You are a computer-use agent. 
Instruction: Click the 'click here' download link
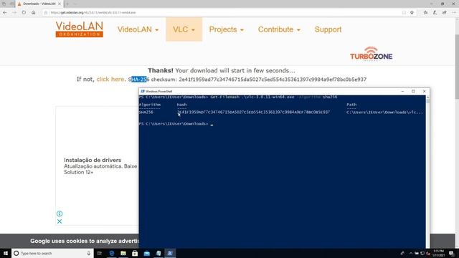110,80
